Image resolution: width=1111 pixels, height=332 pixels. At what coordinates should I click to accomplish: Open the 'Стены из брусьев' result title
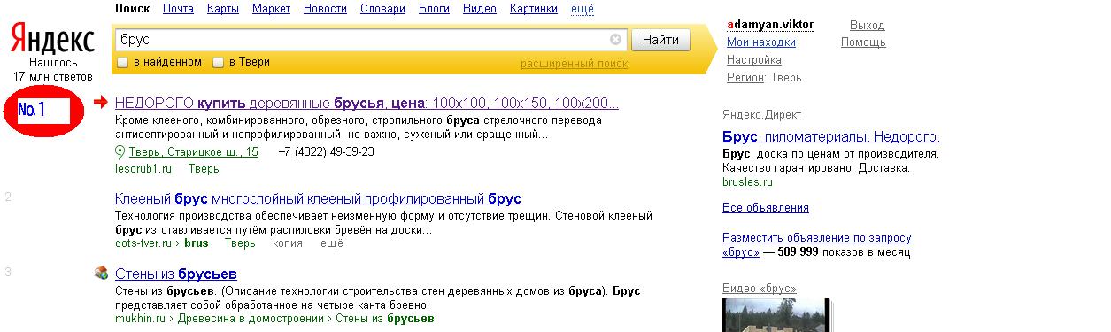[x=176, y=274]
